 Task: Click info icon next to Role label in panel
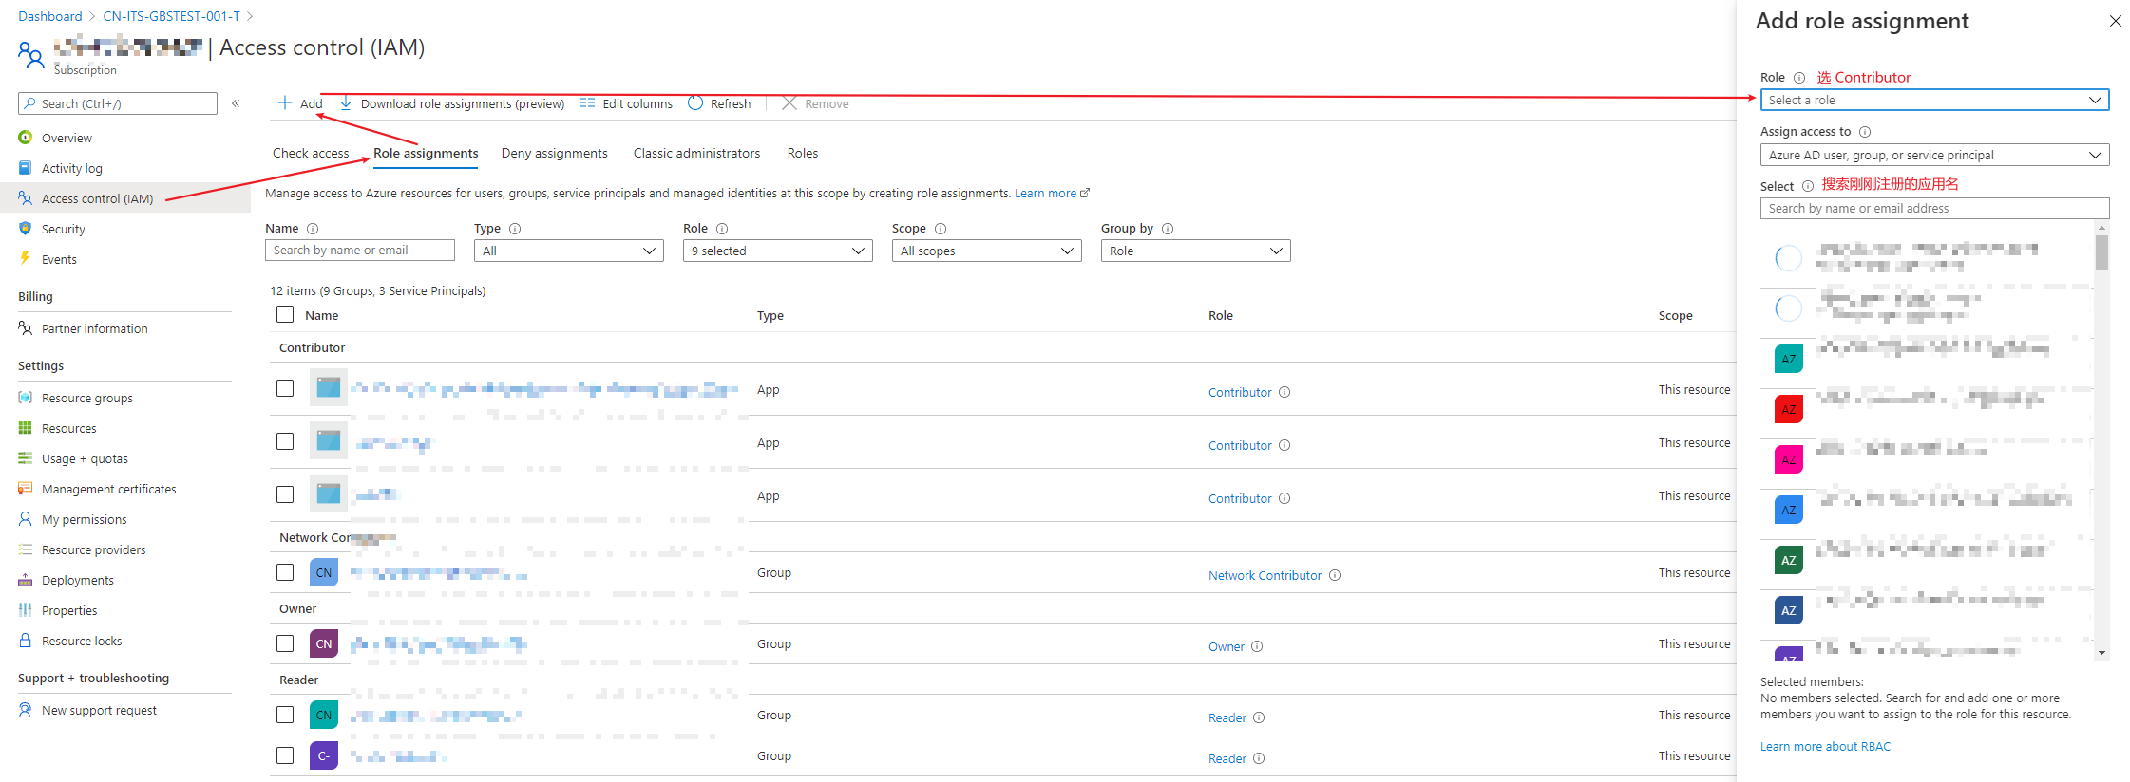click(x=1799, y=78)
